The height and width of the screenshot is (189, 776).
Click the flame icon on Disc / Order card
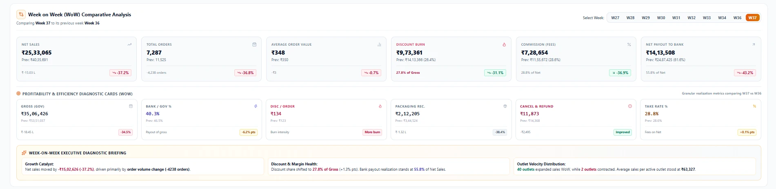coord(380,106)
